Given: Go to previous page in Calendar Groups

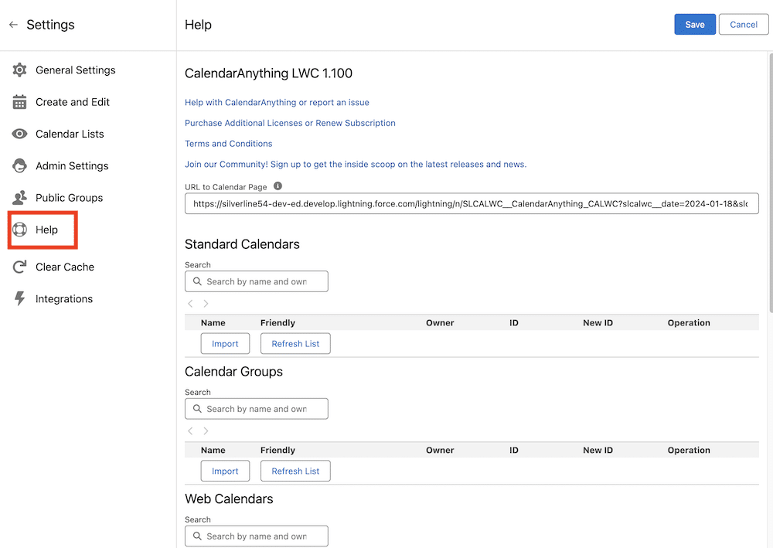Looking at the screenshot, I should click(191, 431).
